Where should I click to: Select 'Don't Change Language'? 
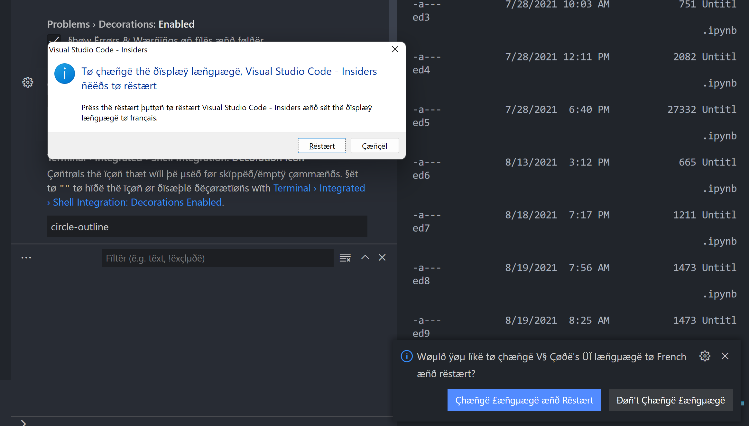(x=670, y=400)
